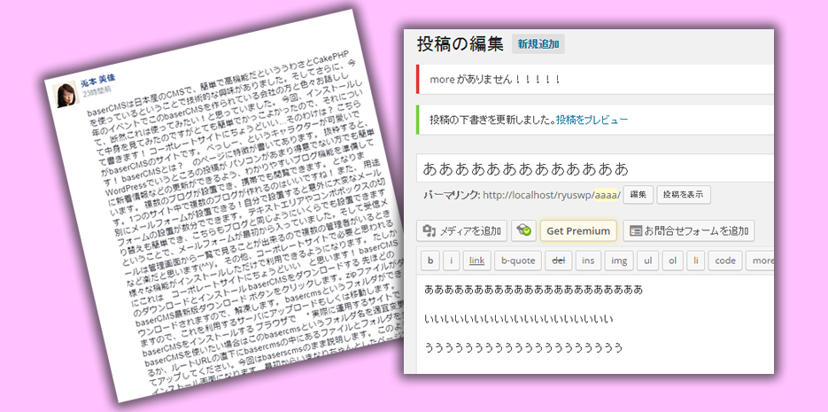
Task: Click the profile photo in the left post
Action: (x=65, y=96)
